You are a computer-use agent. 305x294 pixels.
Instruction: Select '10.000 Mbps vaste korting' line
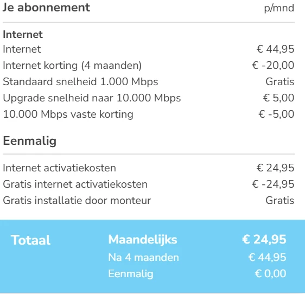68,114
